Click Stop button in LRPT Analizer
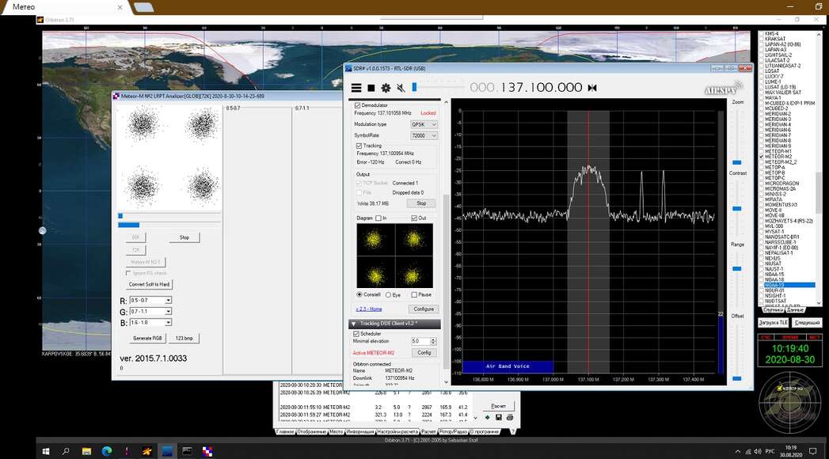Viewport: 829px width, 459px height. (x=184, y=237)
